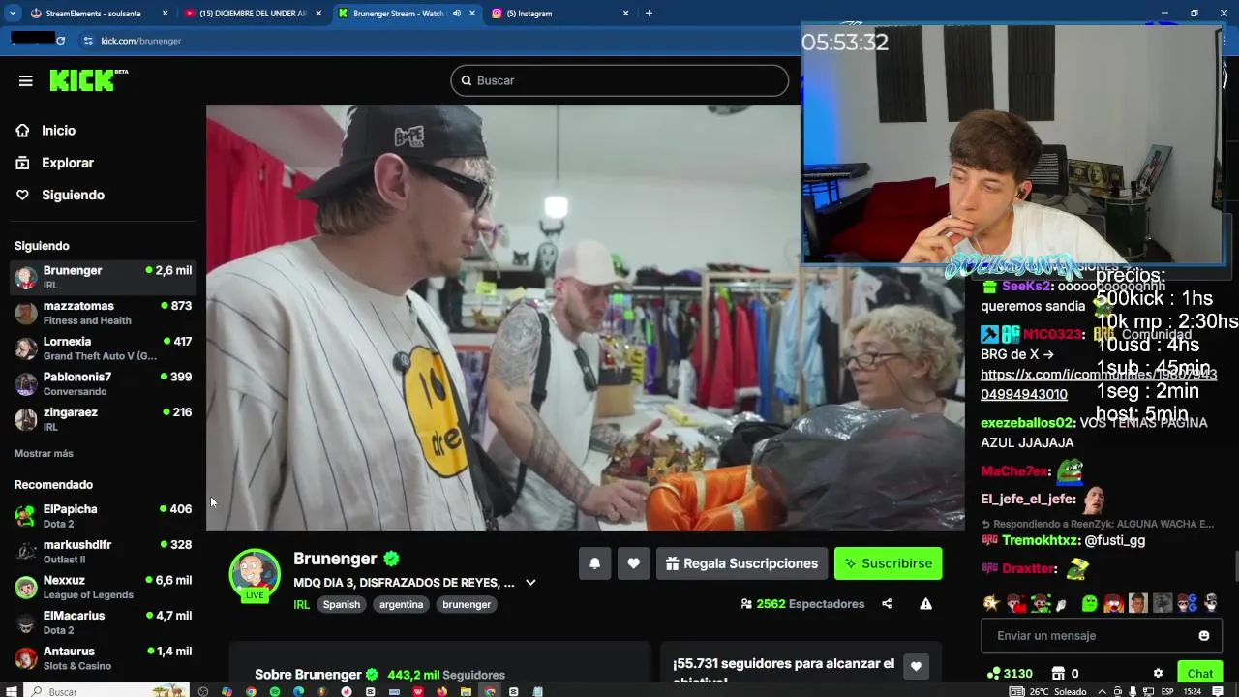Open zingaraez channel in sidebar
The image size is (1239, 697).
[x=103, y=419]
